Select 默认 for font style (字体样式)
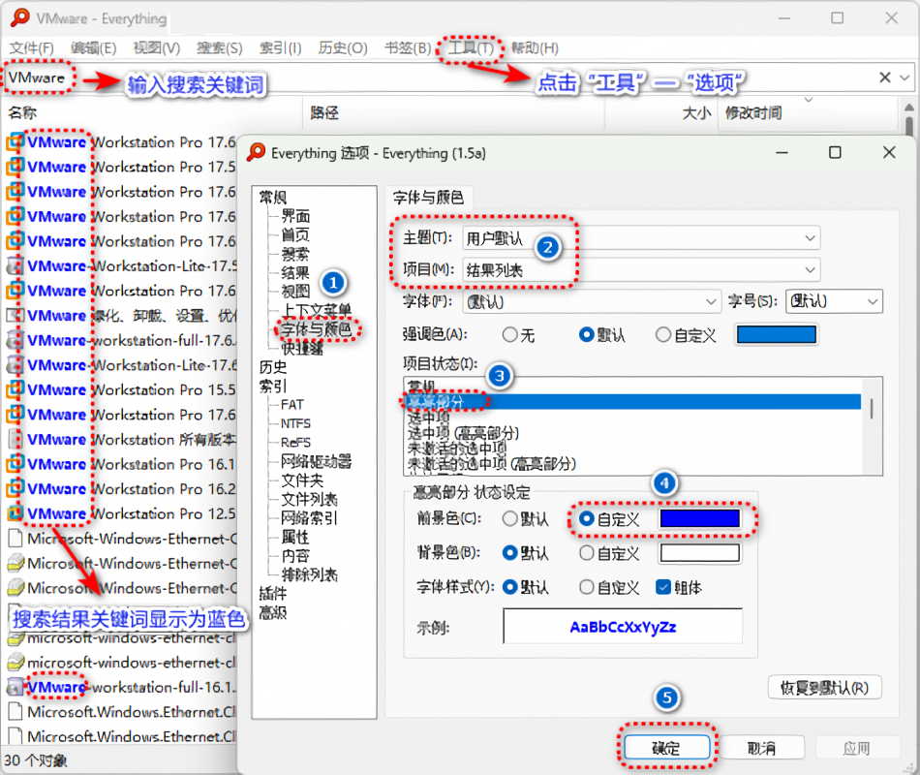The image size is (920, 775). point(526,587)
